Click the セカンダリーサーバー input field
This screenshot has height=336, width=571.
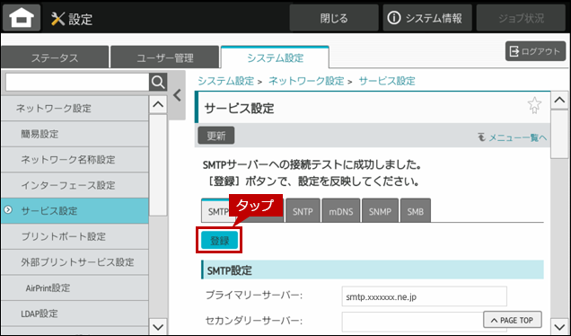pos(425,321)
